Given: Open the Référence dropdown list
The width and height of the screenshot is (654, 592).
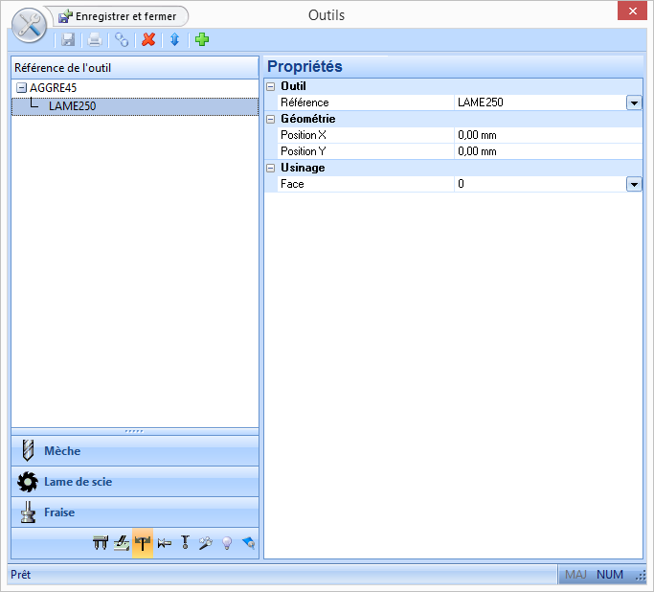Looking at the screenshot, I should point(634,102).
